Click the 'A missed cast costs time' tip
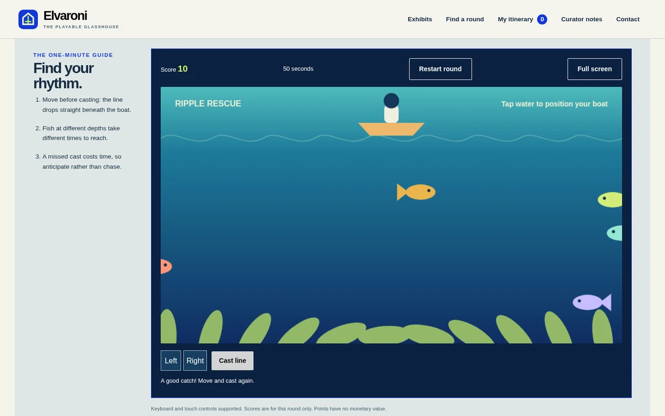 pos(82,161)
